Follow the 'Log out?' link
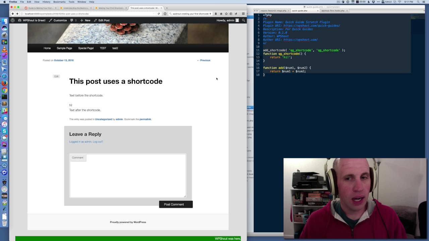This screenshot has width=429, height=241. (x=98, y=142)
